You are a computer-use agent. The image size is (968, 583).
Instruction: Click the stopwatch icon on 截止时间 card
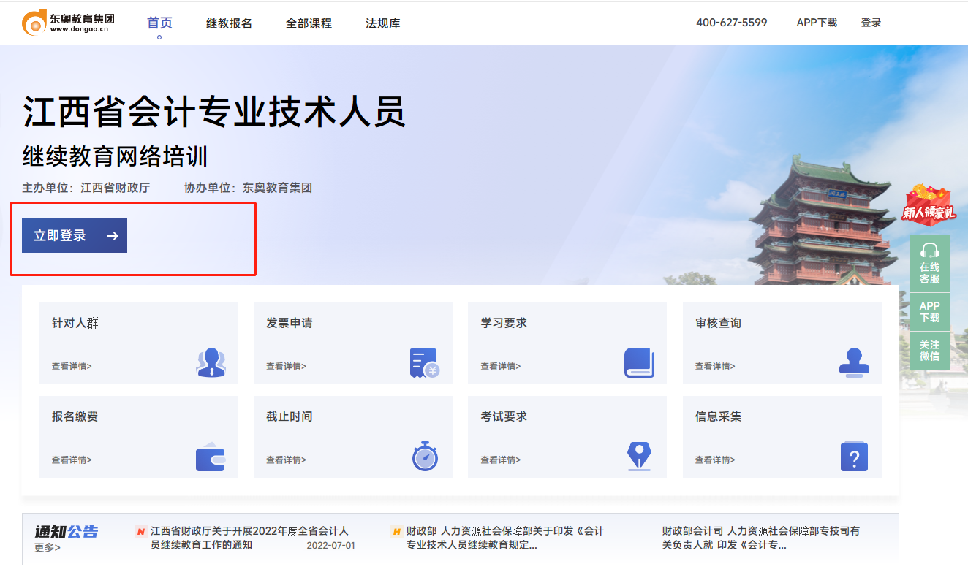[425, 457]
